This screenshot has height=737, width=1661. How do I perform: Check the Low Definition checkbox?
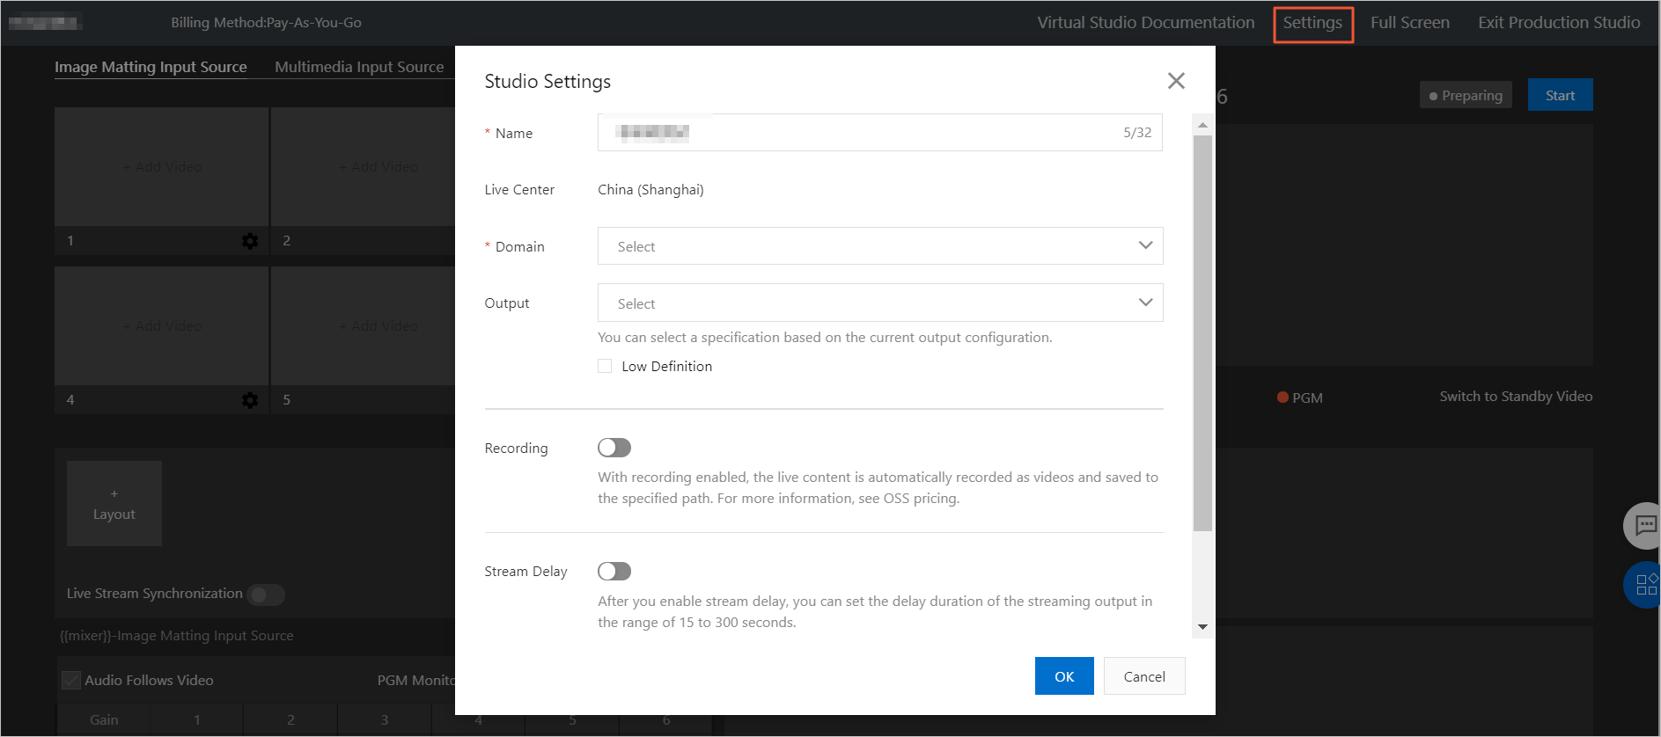605,366
